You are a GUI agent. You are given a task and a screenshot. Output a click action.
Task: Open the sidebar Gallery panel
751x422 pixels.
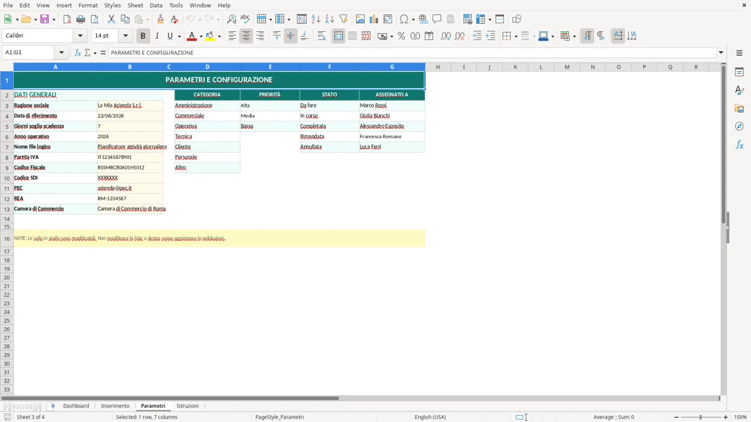pos(739,109)
